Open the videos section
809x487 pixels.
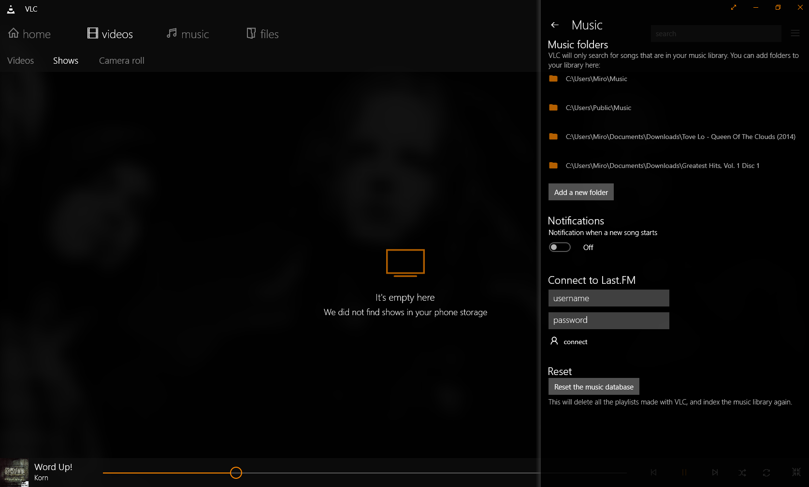110,34
